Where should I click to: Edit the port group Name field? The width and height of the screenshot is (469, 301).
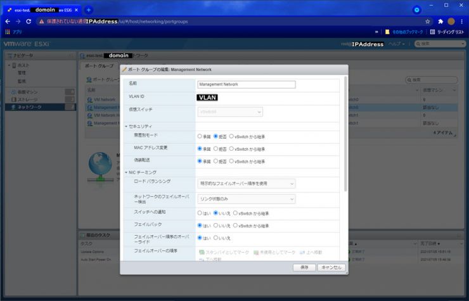[246, 84]
